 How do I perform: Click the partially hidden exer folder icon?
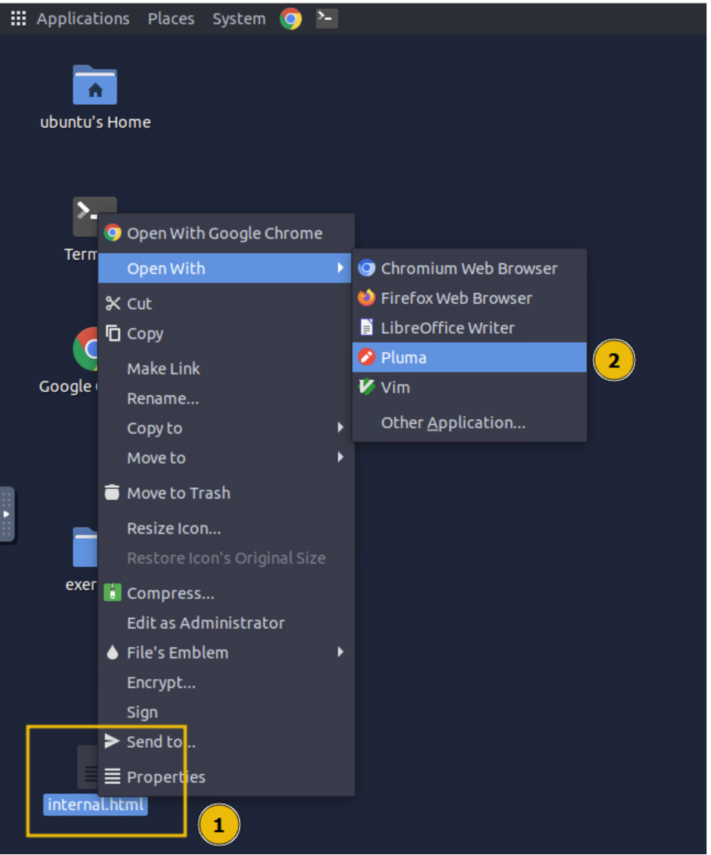85,547
